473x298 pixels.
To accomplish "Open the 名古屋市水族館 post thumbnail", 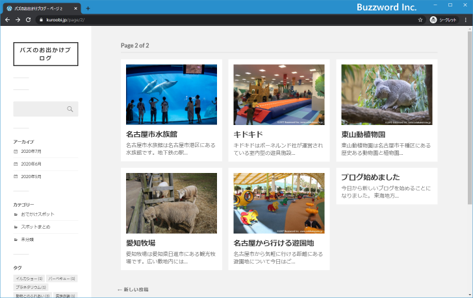I will [172, 95].
